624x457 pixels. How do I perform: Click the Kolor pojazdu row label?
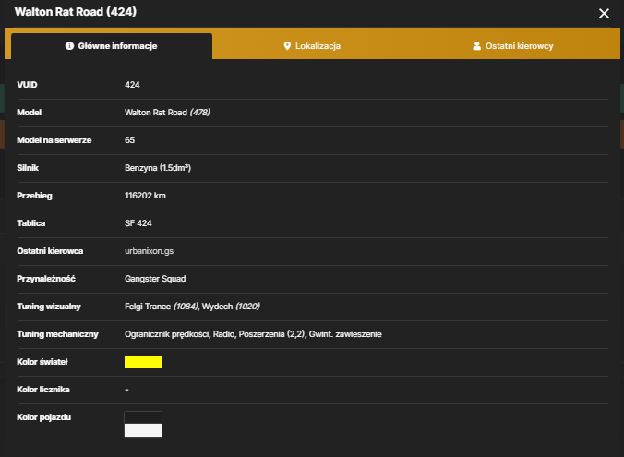point(43,417)
